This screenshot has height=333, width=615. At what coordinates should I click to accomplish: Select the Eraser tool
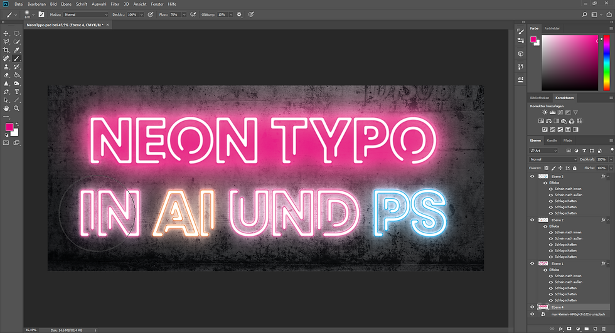(6, 75)
